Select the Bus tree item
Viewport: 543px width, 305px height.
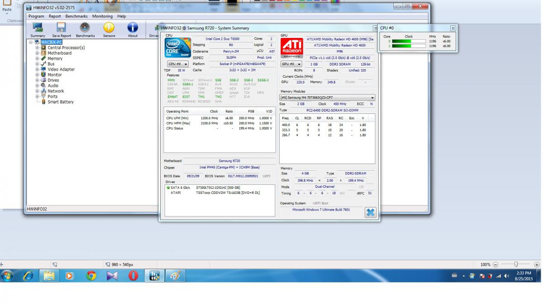(x=51, y=64)
